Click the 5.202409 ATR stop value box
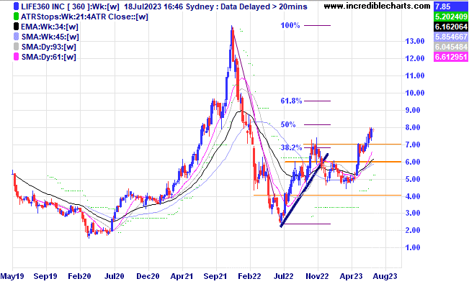The image size is (469, 284). point(450,17)
